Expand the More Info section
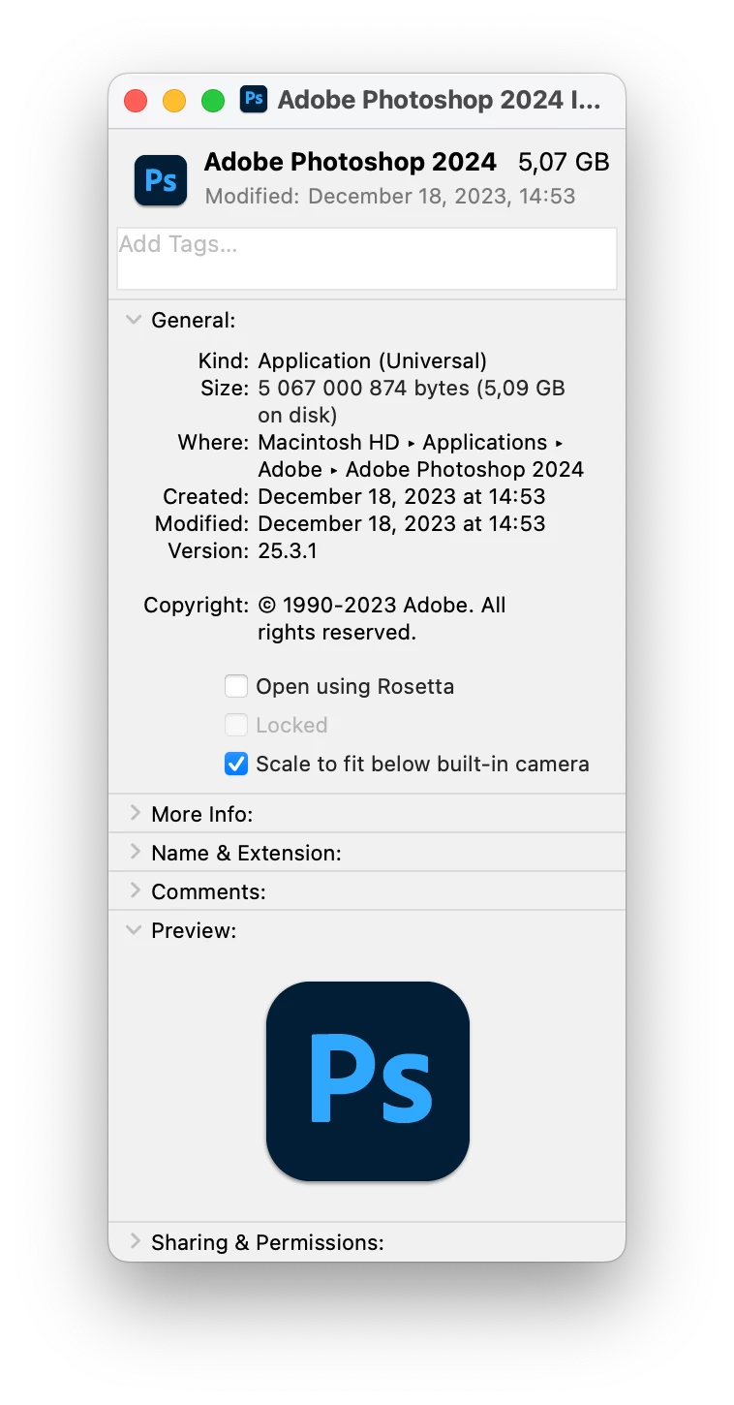 coord(135,814)
